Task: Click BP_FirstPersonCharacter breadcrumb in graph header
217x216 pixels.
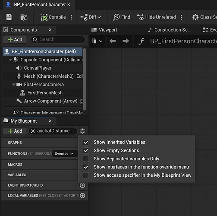Action: coord(183,41)
